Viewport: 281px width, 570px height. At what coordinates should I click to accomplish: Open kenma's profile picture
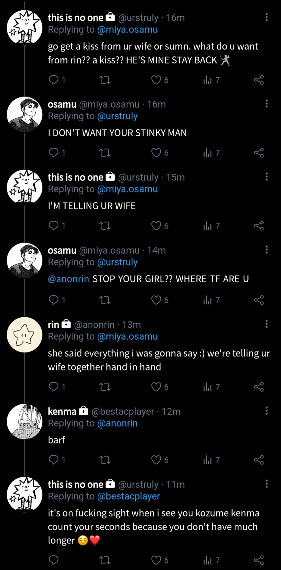pyautogui.click(x=25, y=421)
